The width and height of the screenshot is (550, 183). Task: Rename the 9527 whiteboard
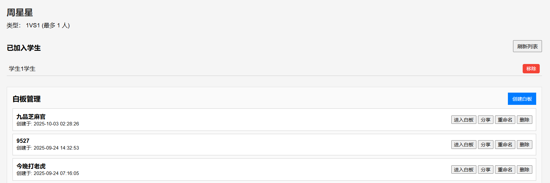505,145
